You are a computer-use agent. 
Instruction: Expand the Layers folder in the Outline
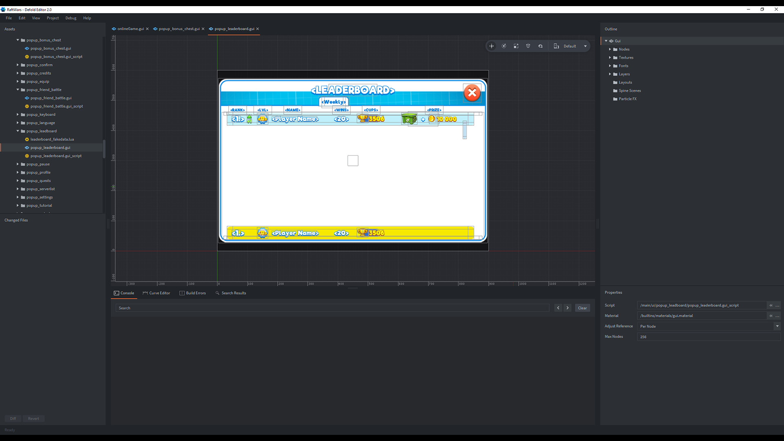610,74
